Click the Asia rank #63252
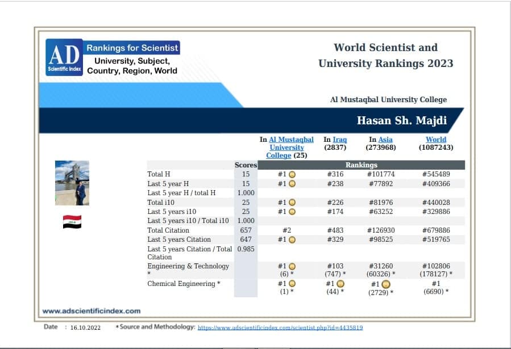This screenshot has height=349, width=511. pos(381,212)
